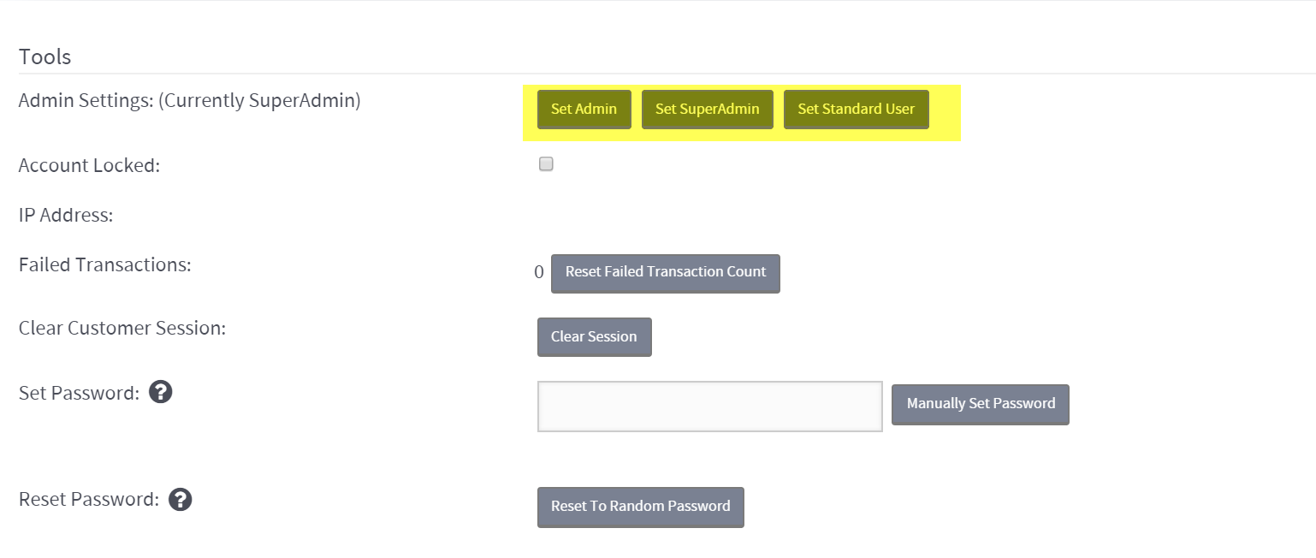Assign Standard User role to the account

point(856,109)
